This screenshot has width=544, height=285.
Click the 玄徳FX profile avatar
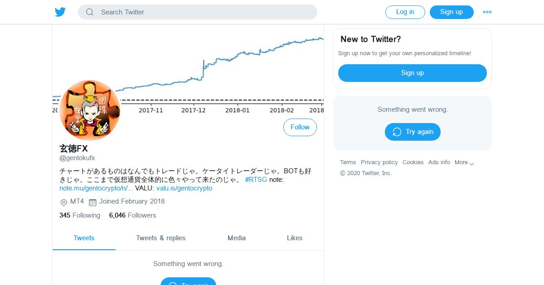click(x=90, y=110)
